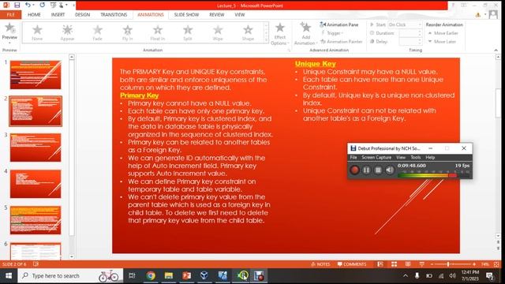The height and width of the screenshot is (284, 505).
Task: Click the Record button in Debut
Action: 354,170
